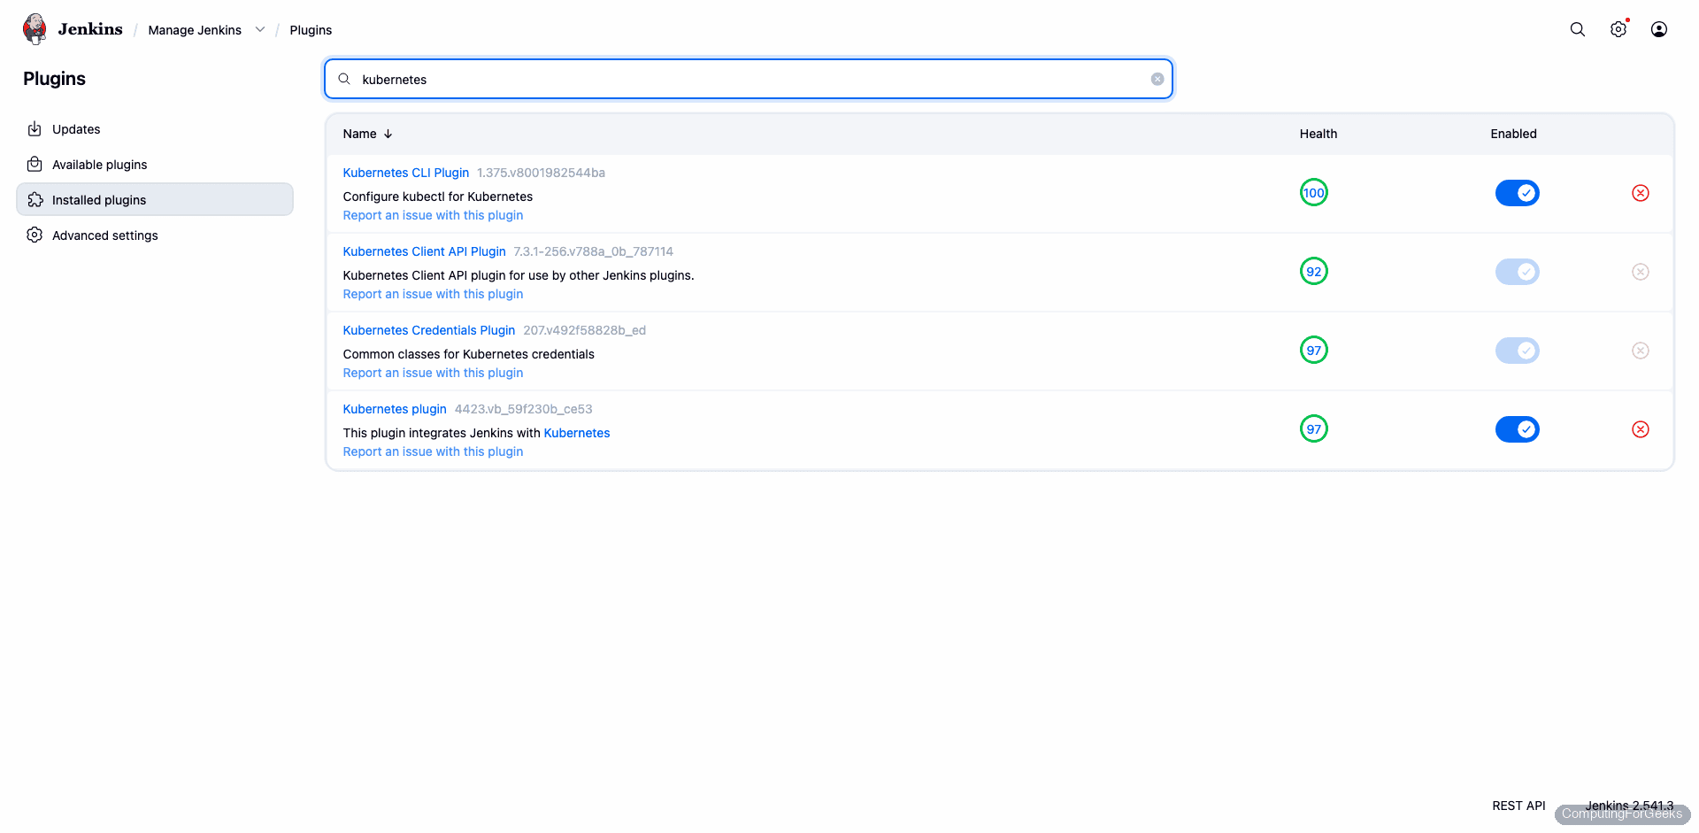Click the search magnifier in the top bar

pyautogui.click(x=1577, y=29)
